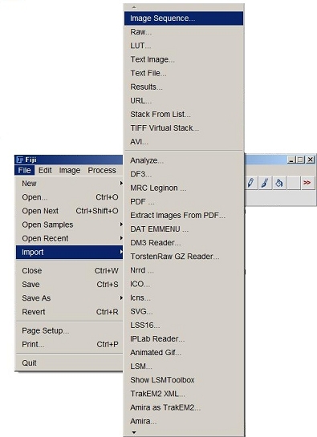This screenshot has height=437, width=317.
Task: Select SVG... import option
Action: tap(184, 311)
